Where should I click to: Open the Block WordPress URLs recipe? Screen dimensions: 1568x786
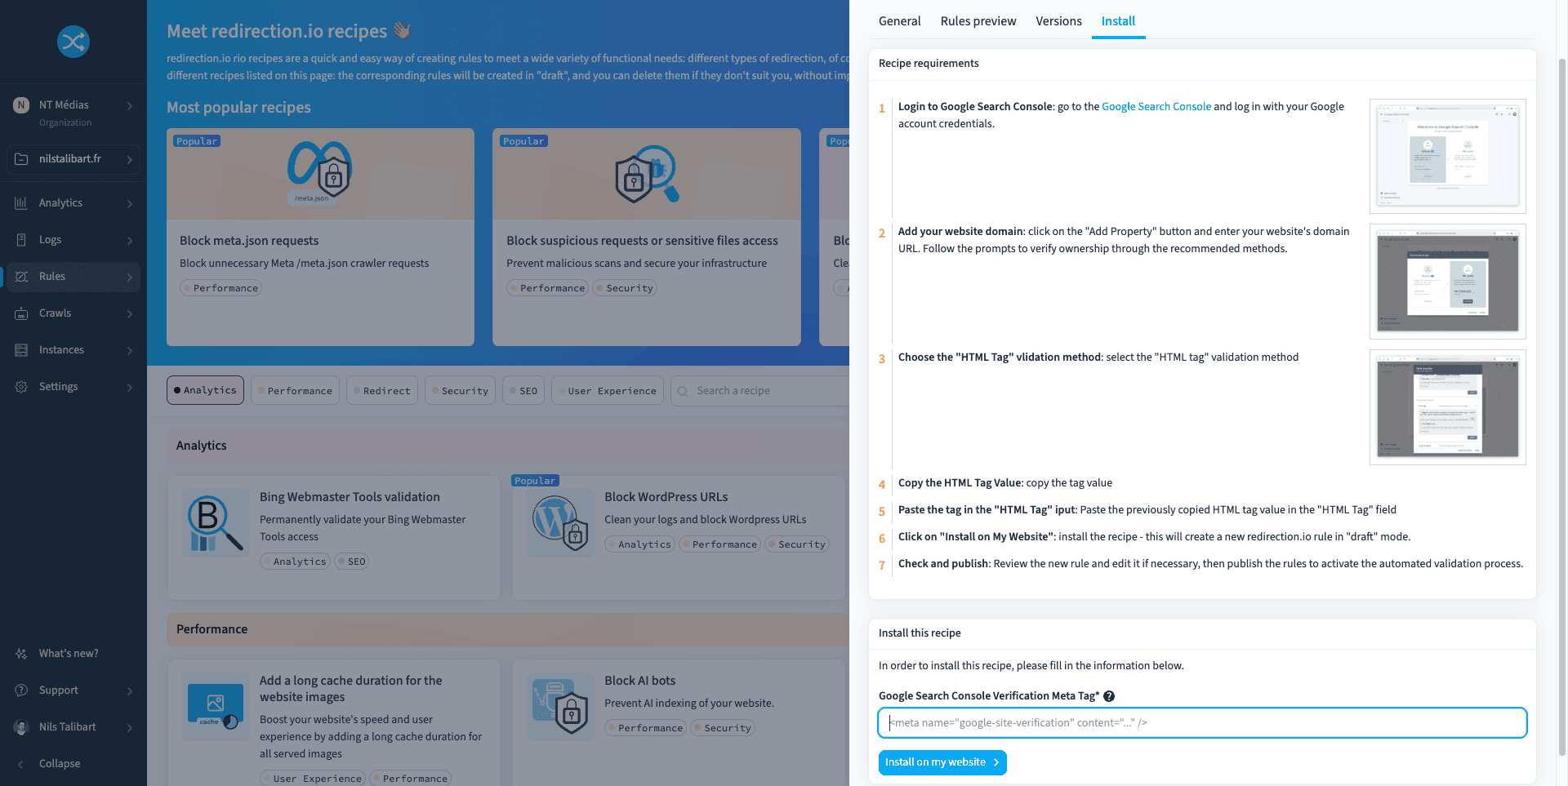pyautogui.click(x=678, y=538)
